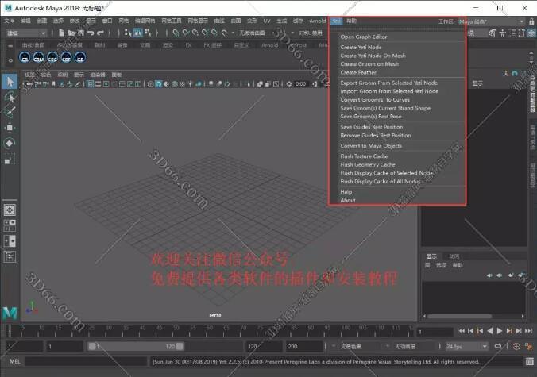537x377 pixels.
Task: Open the 文件 File menu
Action: [x=9, y=21]
